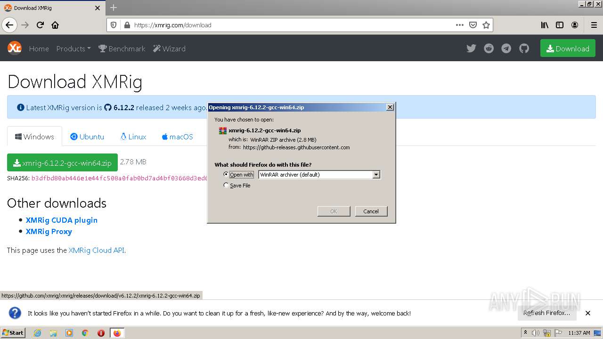Switch to the Windows tab
The image size is (603, 339).
[34, 137]
